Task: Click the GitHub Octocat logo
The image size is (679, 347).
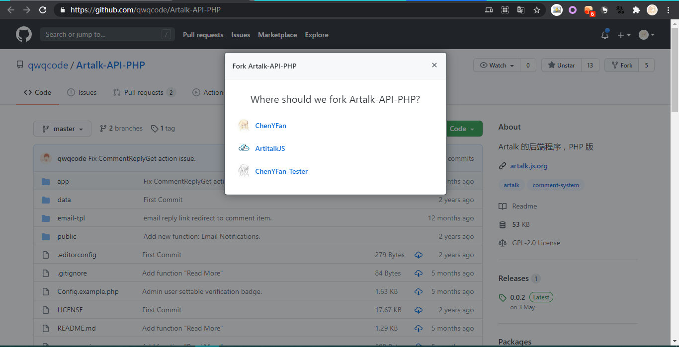Action: coord(24,34)
